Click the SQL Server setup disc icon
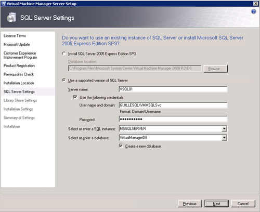 11,17
